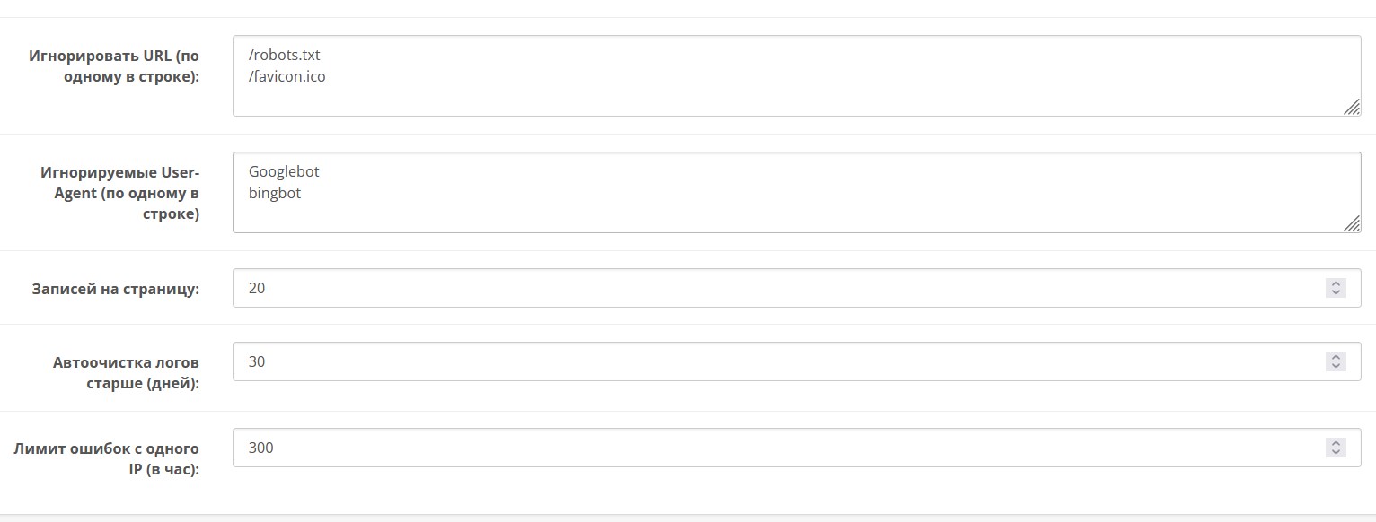1376x522 pixels.
Task: Place cursor on the /favicon.ico line
Action: click(x=287, y=76)
